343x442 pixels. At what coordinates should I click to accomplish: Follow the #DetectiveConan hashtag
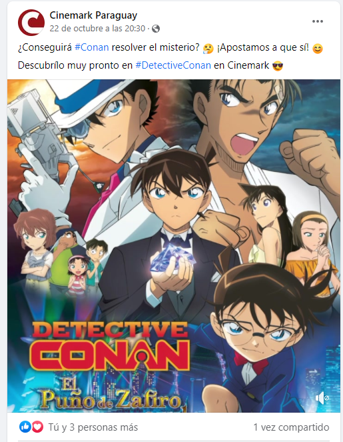click(x=173, y=65)
